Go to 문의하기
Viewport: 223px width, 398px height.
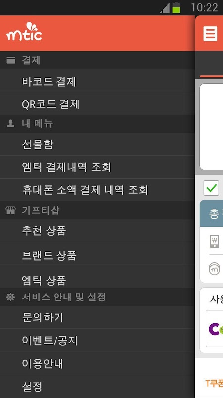point(97,317)
